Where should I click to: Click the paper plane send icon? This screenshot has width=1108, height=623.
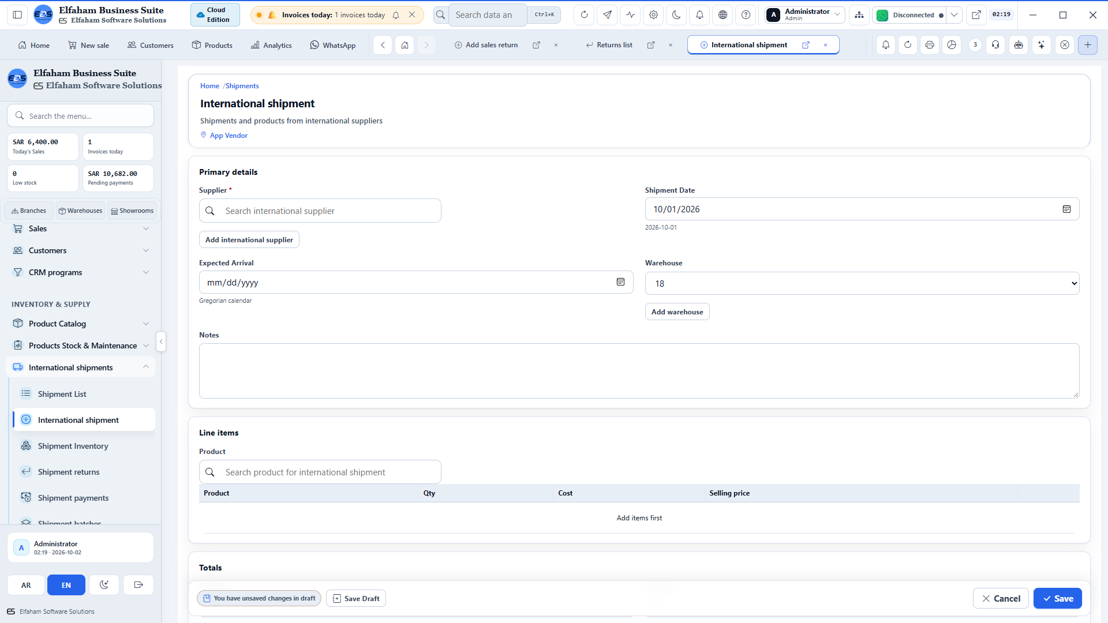607,15
